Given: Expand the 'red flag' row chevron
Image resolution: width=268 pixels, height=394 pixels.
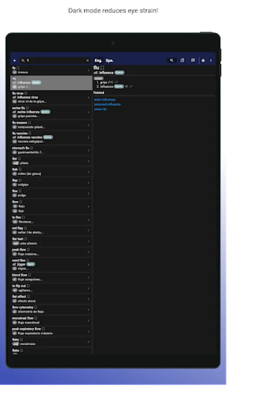Looking at the screenshot, I should tap(88, 230).
